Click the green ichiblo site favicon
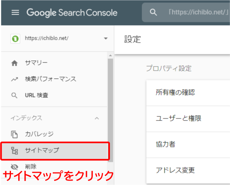 [x=15, y=39]
